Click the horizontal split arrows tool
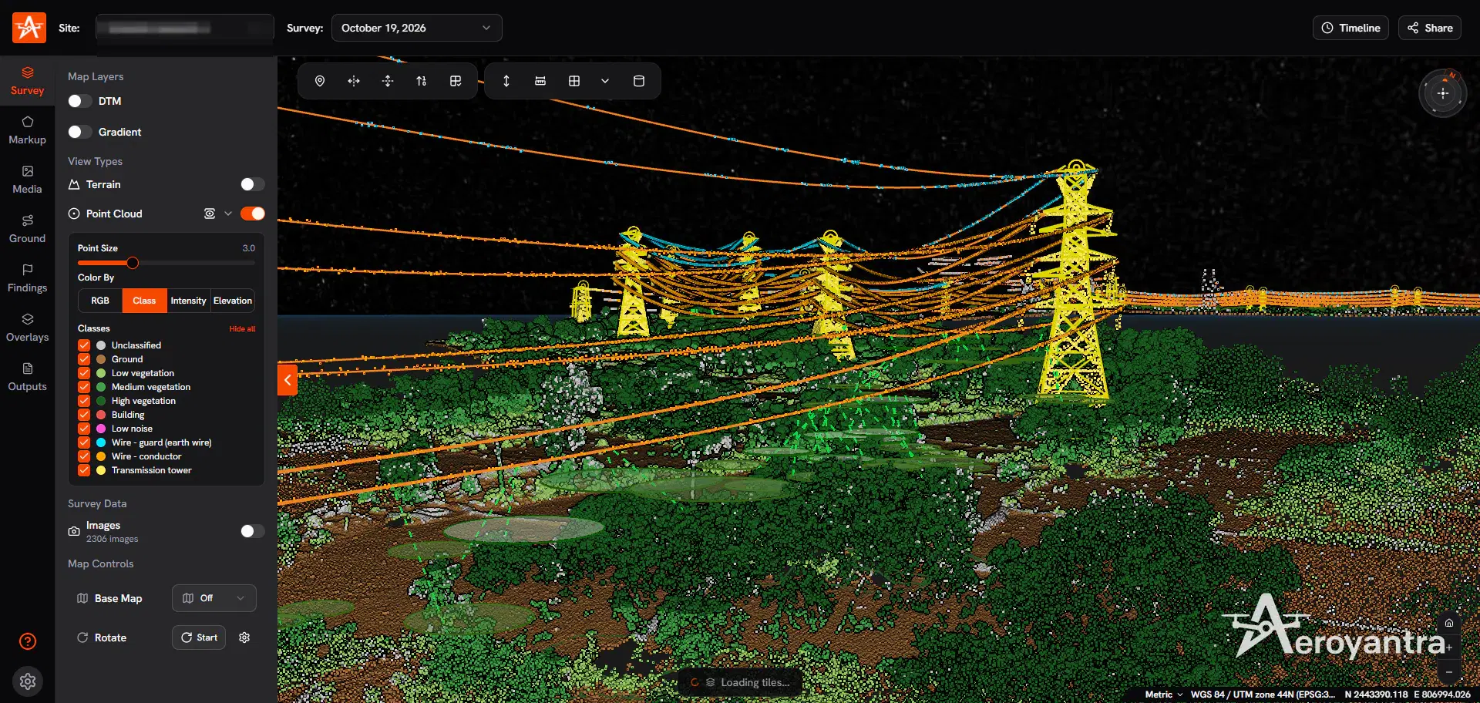Viewport: 1480px width, 703px height. (354, 81)
